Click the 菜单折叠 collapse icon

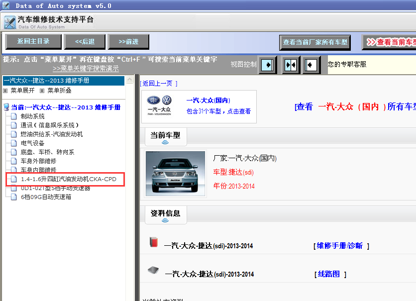[x=42, y=91]
